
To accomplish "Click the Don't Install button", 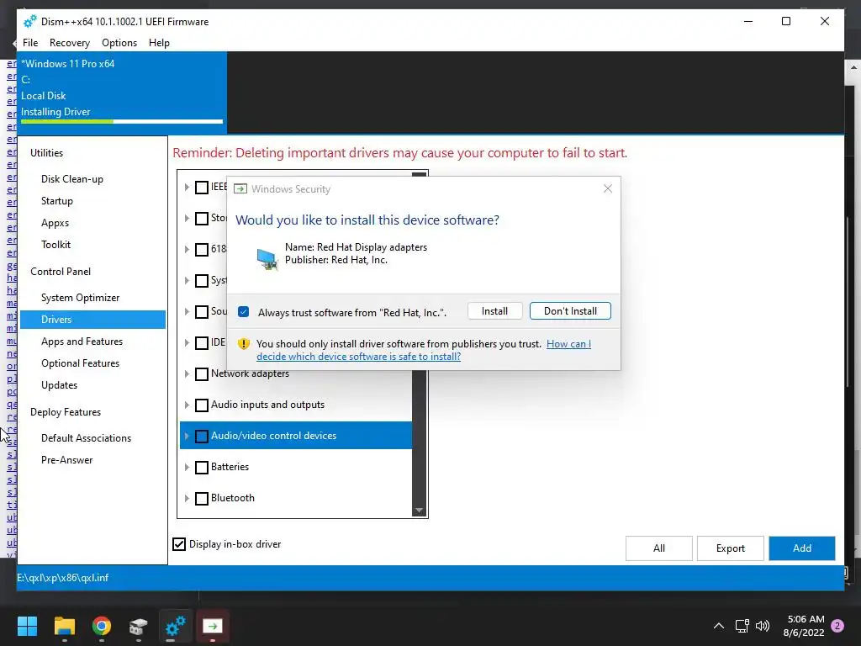I will click(x=570, y=311).
